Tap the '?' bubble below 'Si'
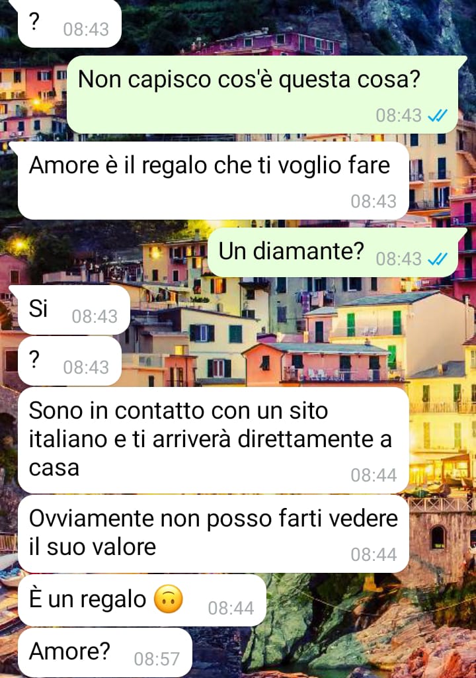476x678 pixels. pos(69,361)
